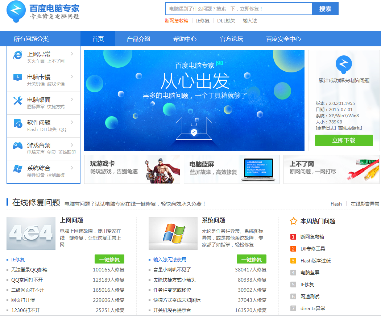The height and width of the screenshot is (316, 381).
Task: Click the green 立即下载 button
Action: click(344, 140)
